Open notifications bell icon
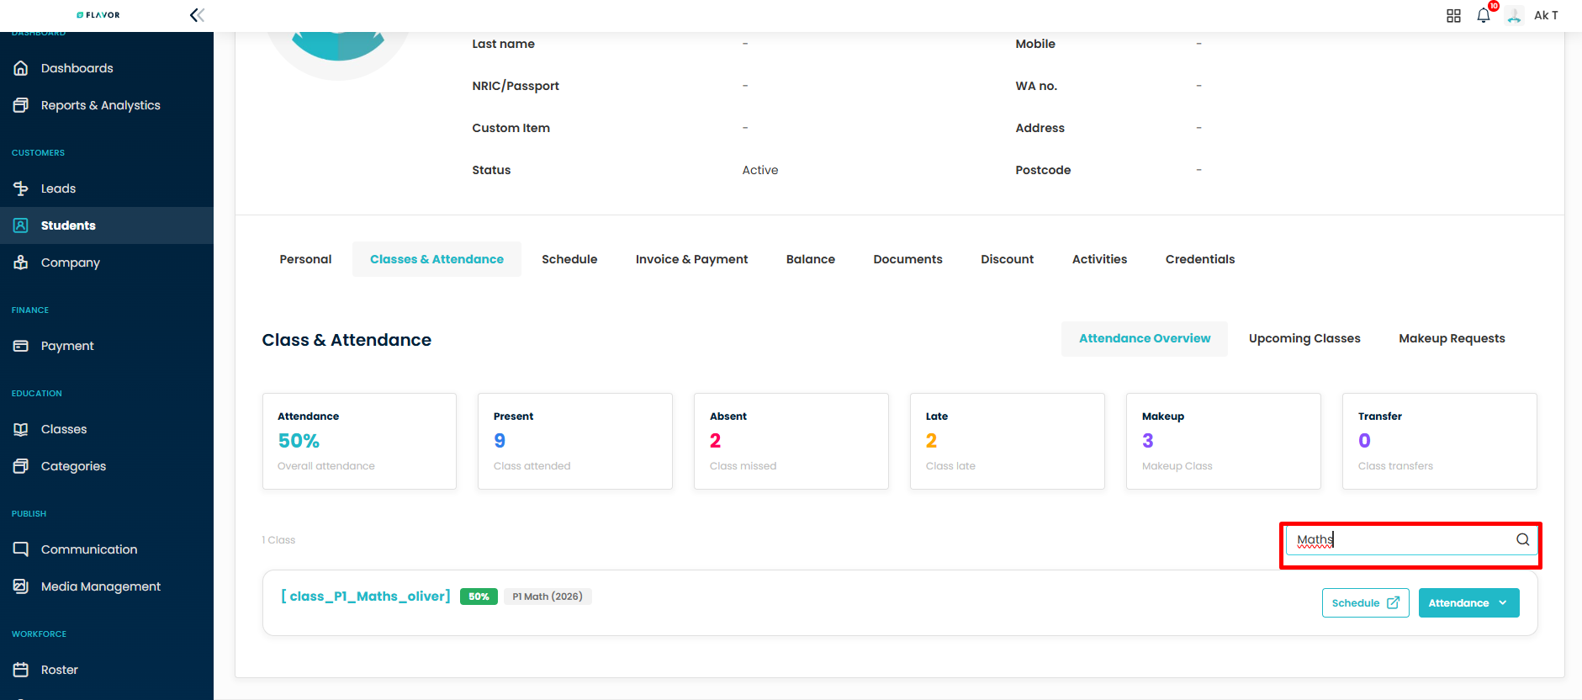The height and width of the screenshot is (700, 1582). (x=1484, y=15)
